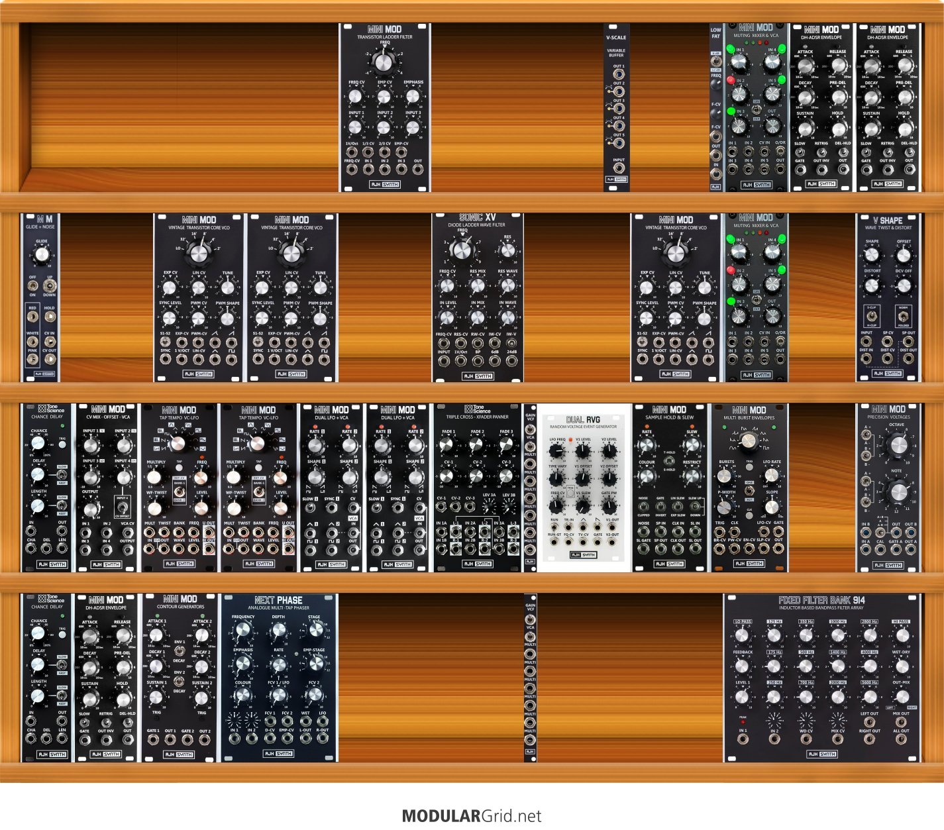944x830 pixels.
Task: Flip the NORM/FOLDED switch on V Shape
Action: point(902,317)
